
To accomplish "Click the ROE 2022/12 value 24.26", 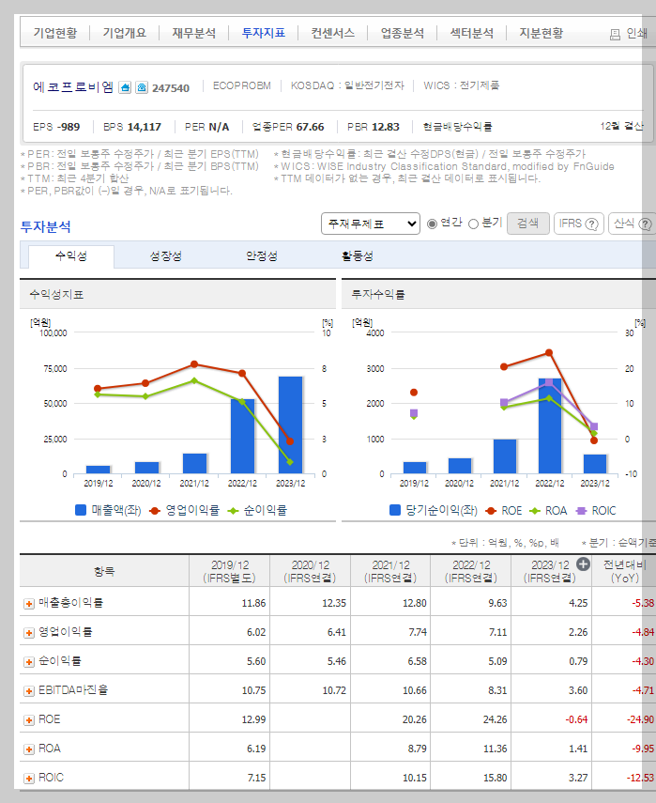I will click(x=495, y=719).
